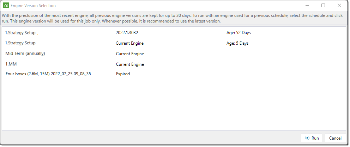350x147 pixels.
Task: Click the Engine Version Selection title text
Action: coord(33,6)
